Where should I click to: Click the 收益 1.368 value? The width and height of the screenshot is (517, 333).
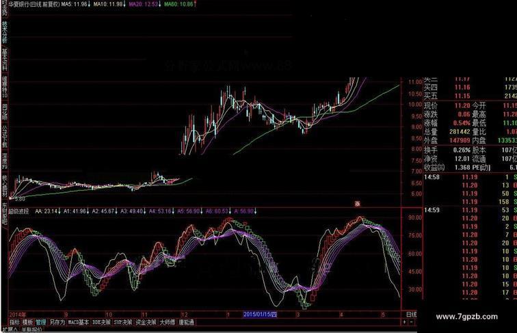[x=462, y=168]
